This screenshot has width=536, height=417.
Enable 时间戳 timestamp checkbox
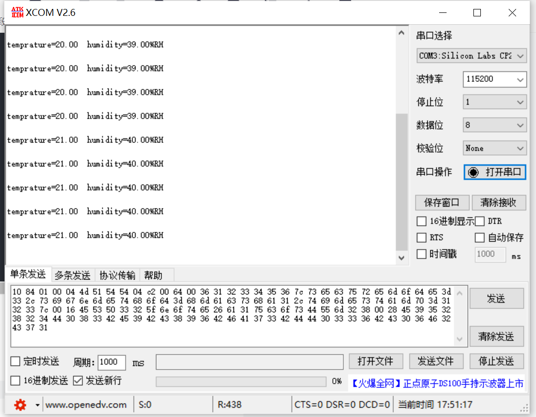421,254
